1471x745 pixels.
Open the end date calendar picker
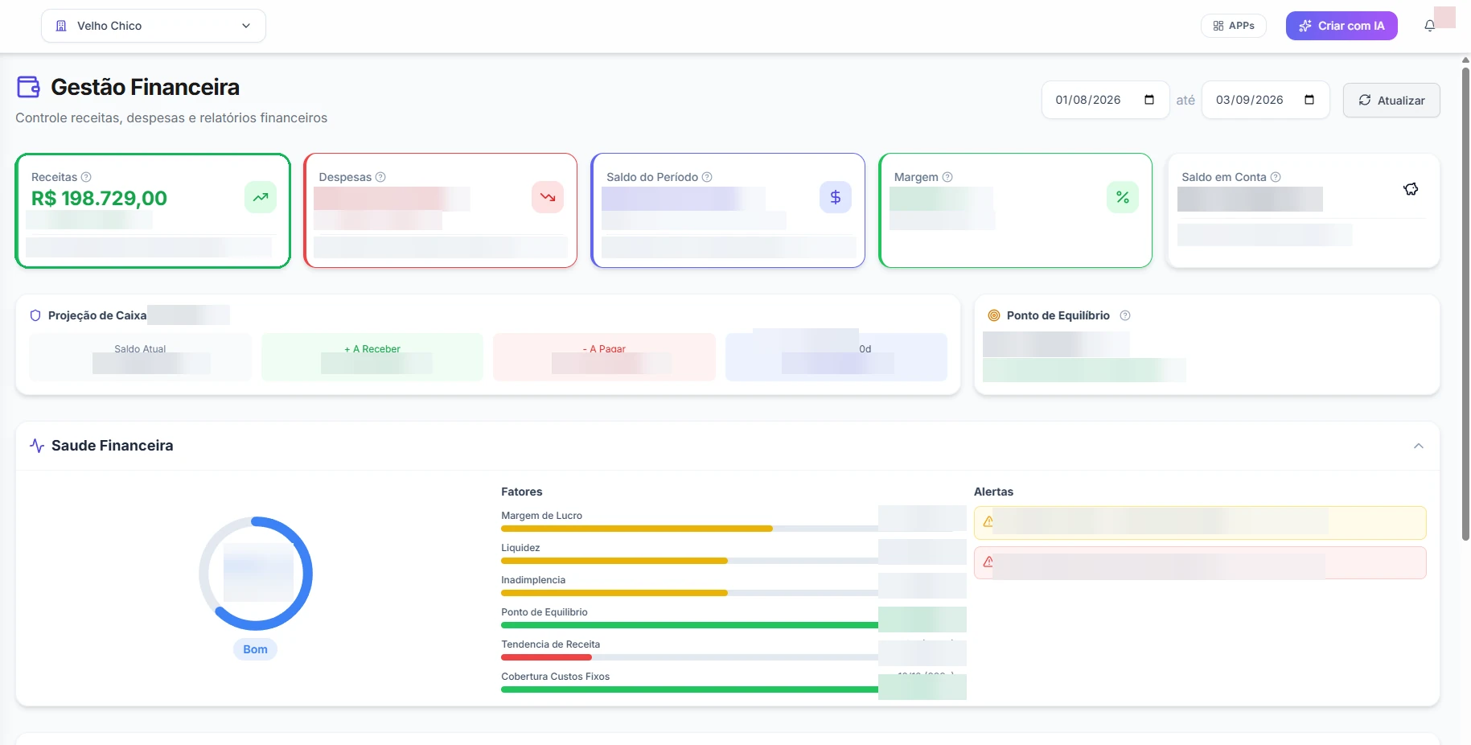(x=1309, y=100)
